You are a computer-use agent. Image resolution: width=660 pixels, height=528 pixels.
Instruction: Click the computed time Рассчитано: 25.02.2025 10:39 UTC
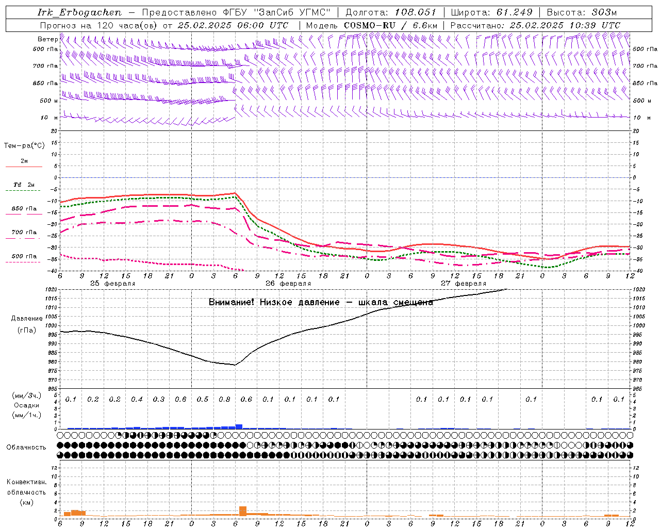point(535,25)
